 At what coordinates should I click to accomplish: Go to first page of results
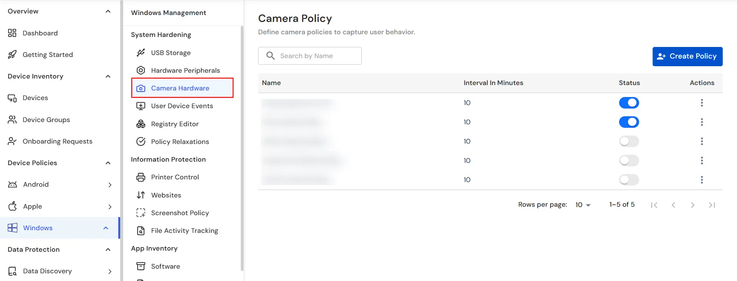click(x=654, y=205)
